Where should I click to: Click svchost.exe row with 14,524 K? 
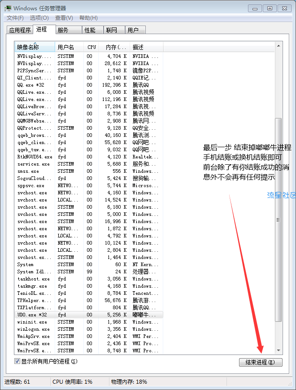click(89, 200)
